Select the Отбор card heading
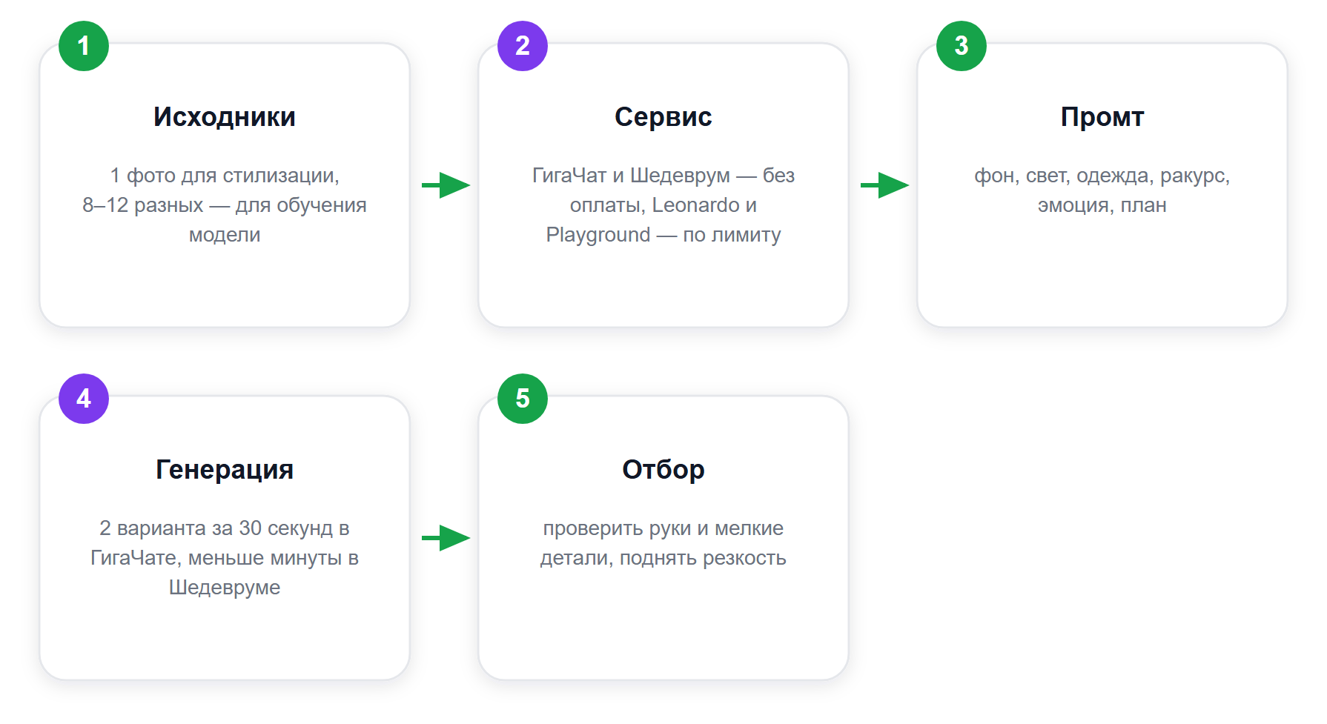Image resolution: width=1327 pixels, height=724 pixels. [663, 470]
